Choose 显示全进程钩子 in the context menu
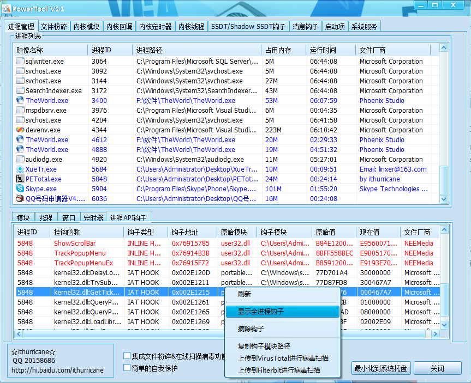The height and width of the screenshot is (383, 471). pos(282,311)
